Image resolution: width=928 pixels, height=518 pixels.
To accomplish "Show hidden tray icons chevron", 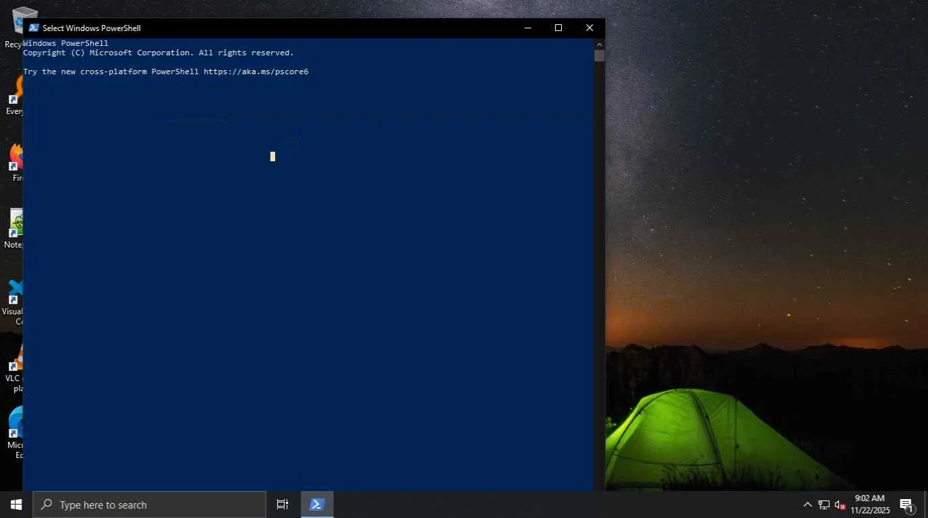I will click(x=807, y=505).
